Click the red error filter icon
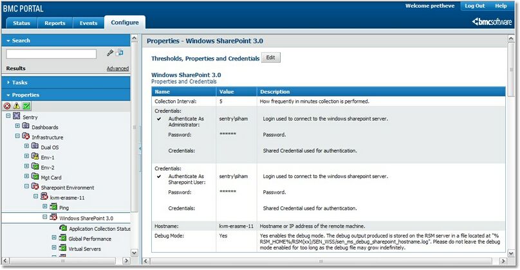Image resolution: width=520 pixels, height=270 pixels. [x=7, y=106]
